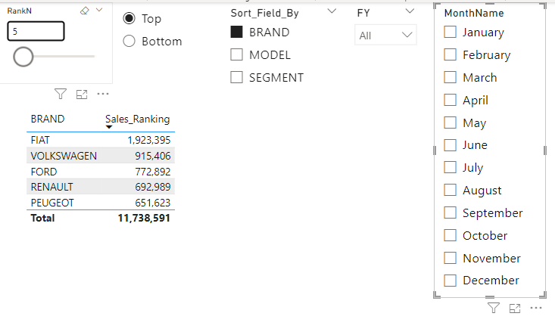Enable the SEGMENT checkbox

(236, 77)
